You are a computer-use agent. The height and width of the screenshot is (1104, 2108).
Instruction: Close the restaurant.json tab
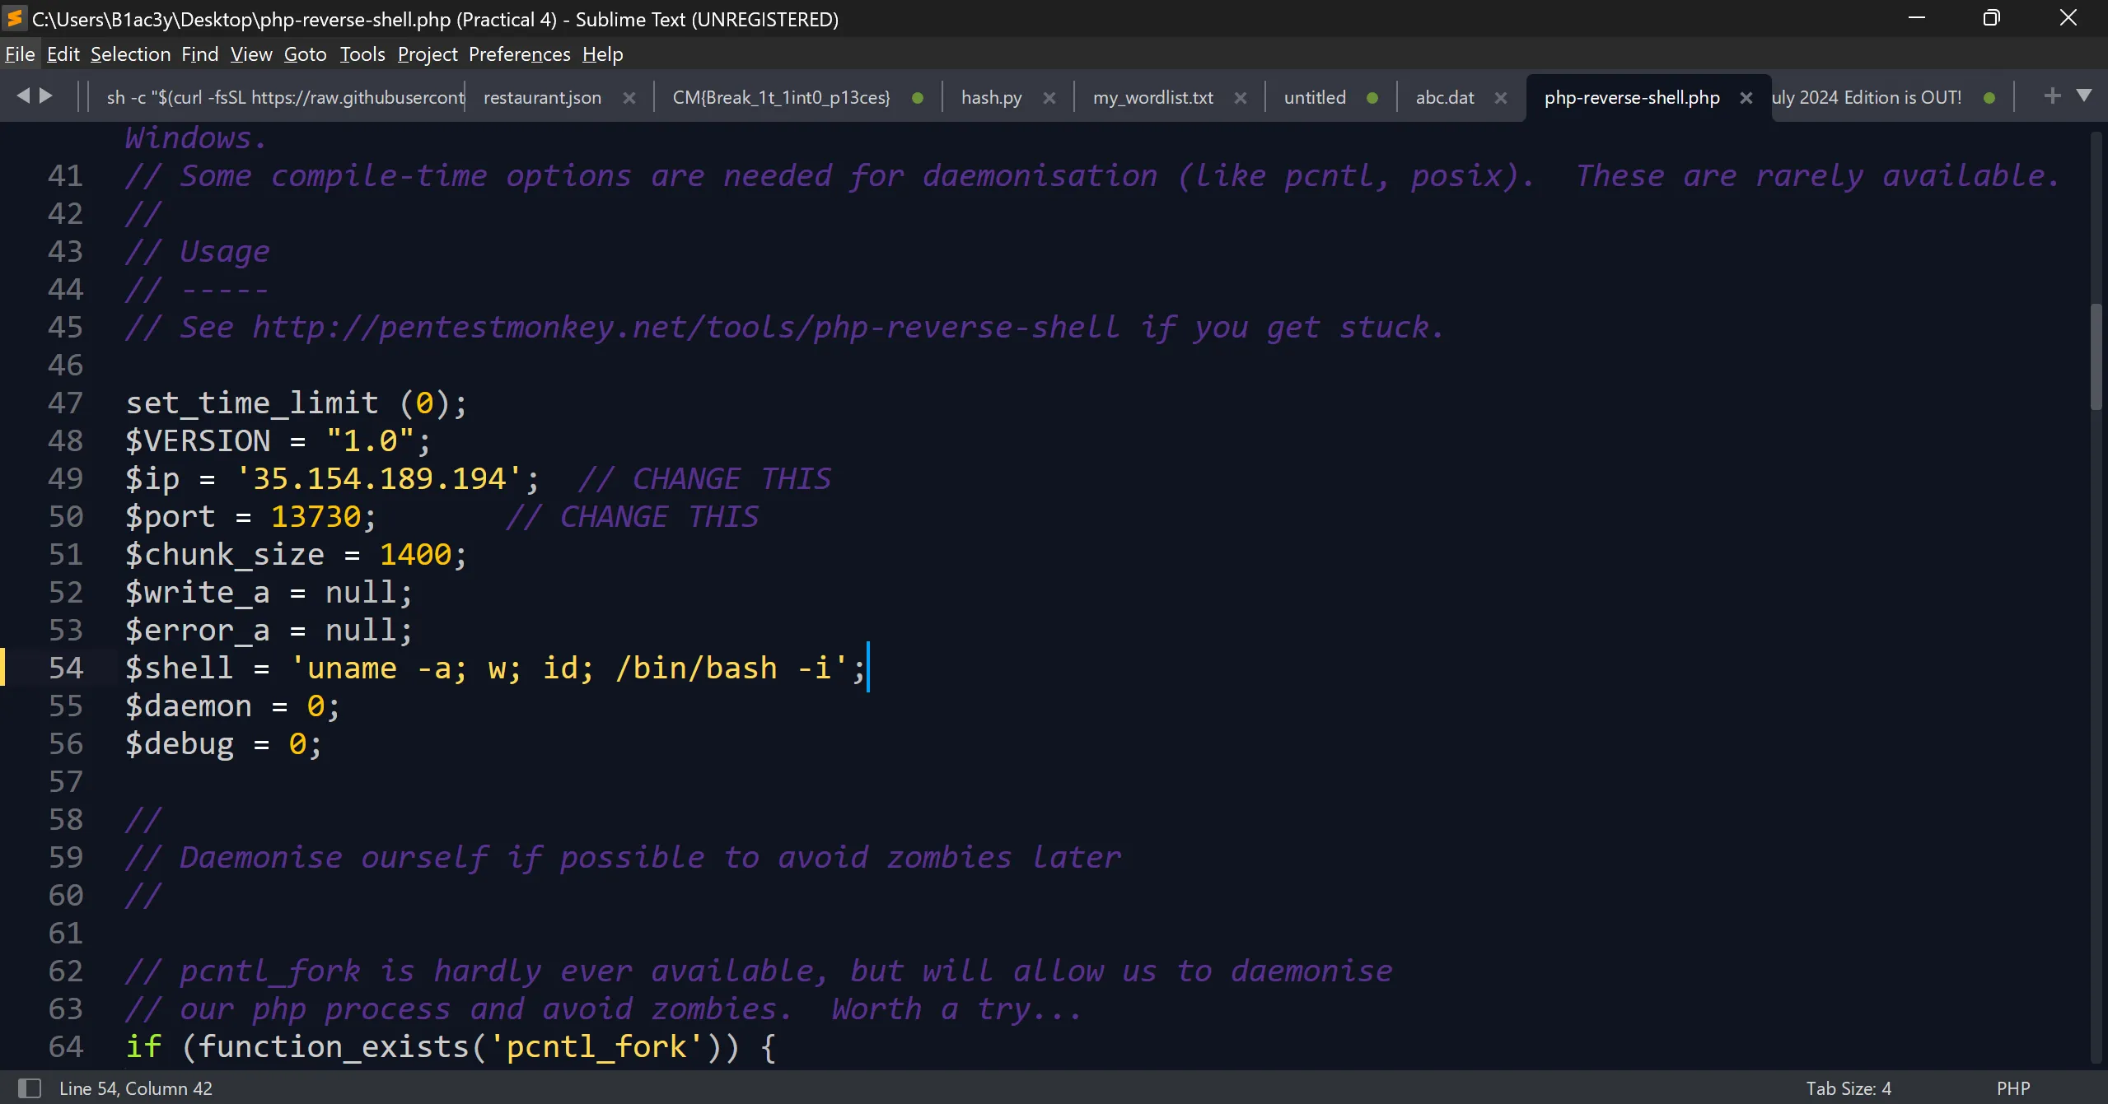(629, 98)
